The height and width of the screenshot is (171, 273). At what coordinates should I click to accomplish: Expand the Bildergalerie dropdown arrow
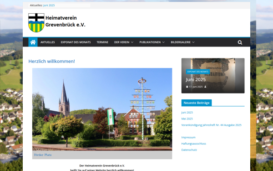click(193, 42)
